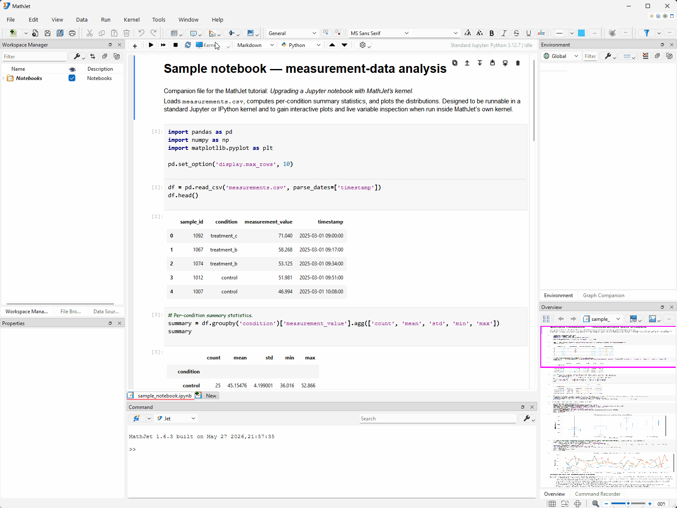Open the Data menu
Viewport: 677px width, 508px height.
pos(82,19)
